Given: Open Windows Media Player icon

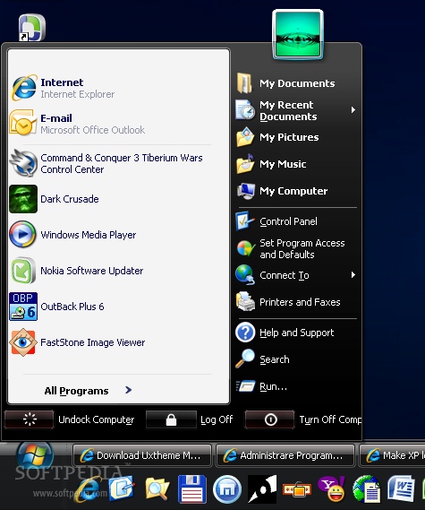Looking at the screenshot, I should [x=22, y=235].
